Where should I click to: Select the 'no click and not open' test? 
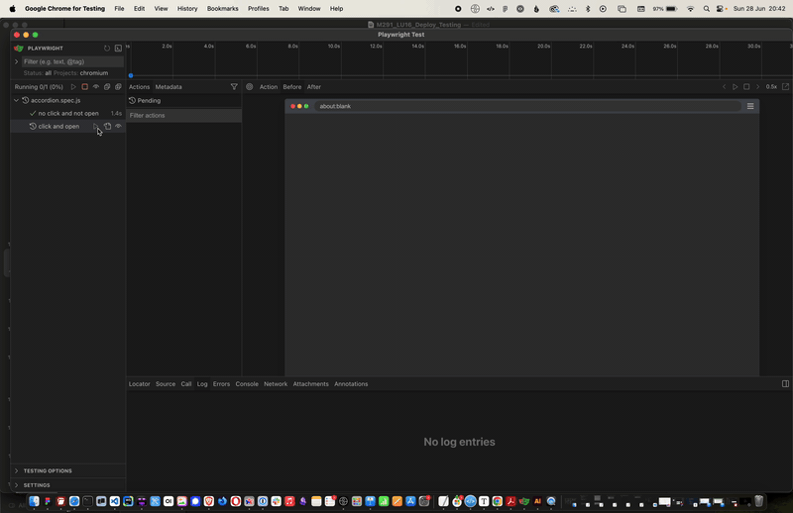coord(67,114)
